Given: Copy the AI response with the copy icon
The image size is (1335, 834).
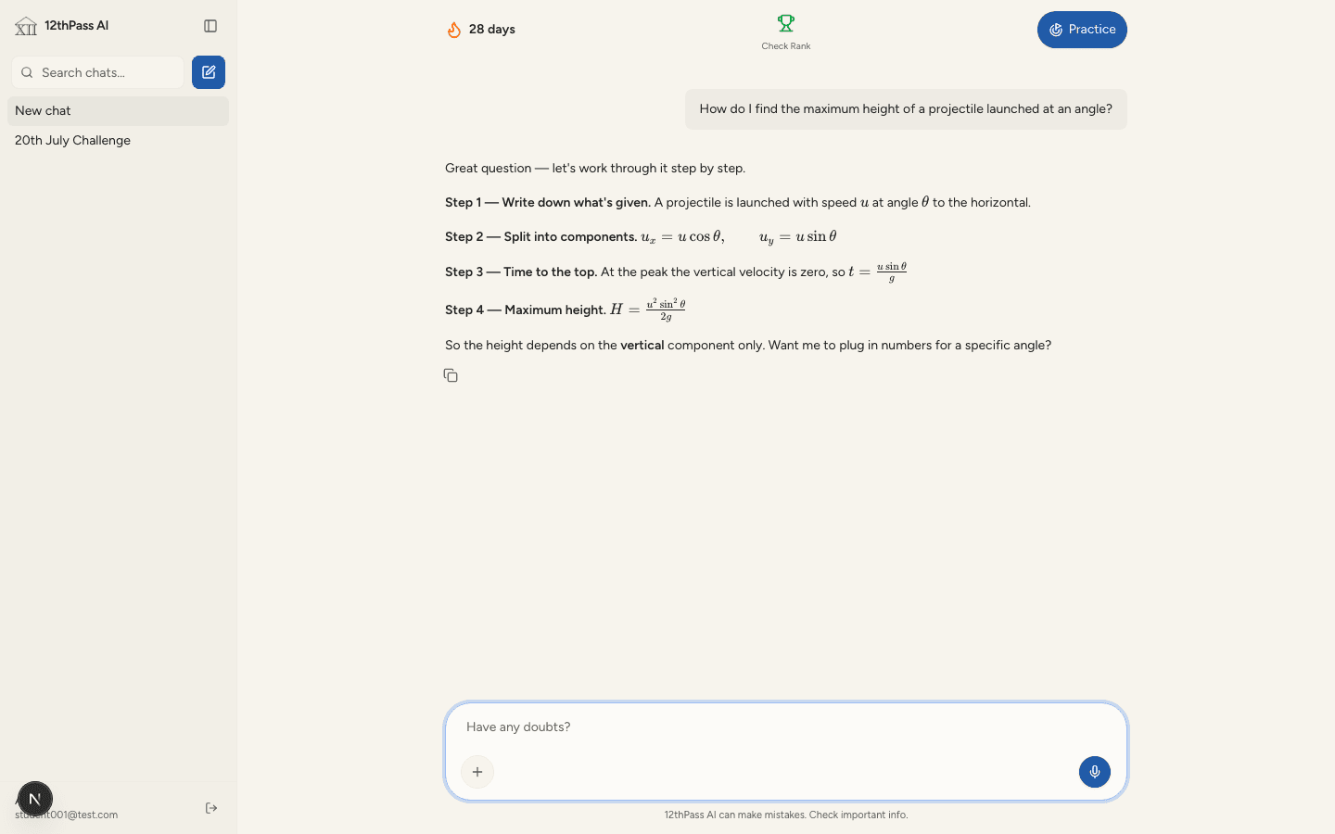Looking at the screenshot, I should pyautogui.click(x=451, y=375).
